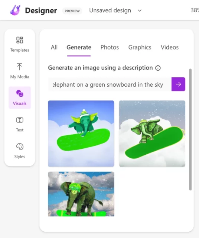Open the Styles palette icon
Viewport: 199px width, 238px height.
coord(20,147)
